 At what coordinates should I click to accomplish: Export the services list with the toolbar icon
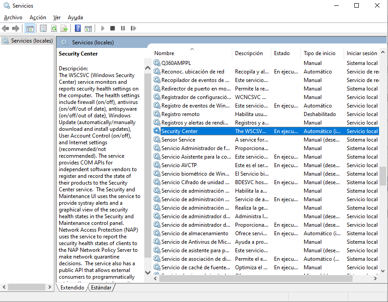(x=64, y=28)
